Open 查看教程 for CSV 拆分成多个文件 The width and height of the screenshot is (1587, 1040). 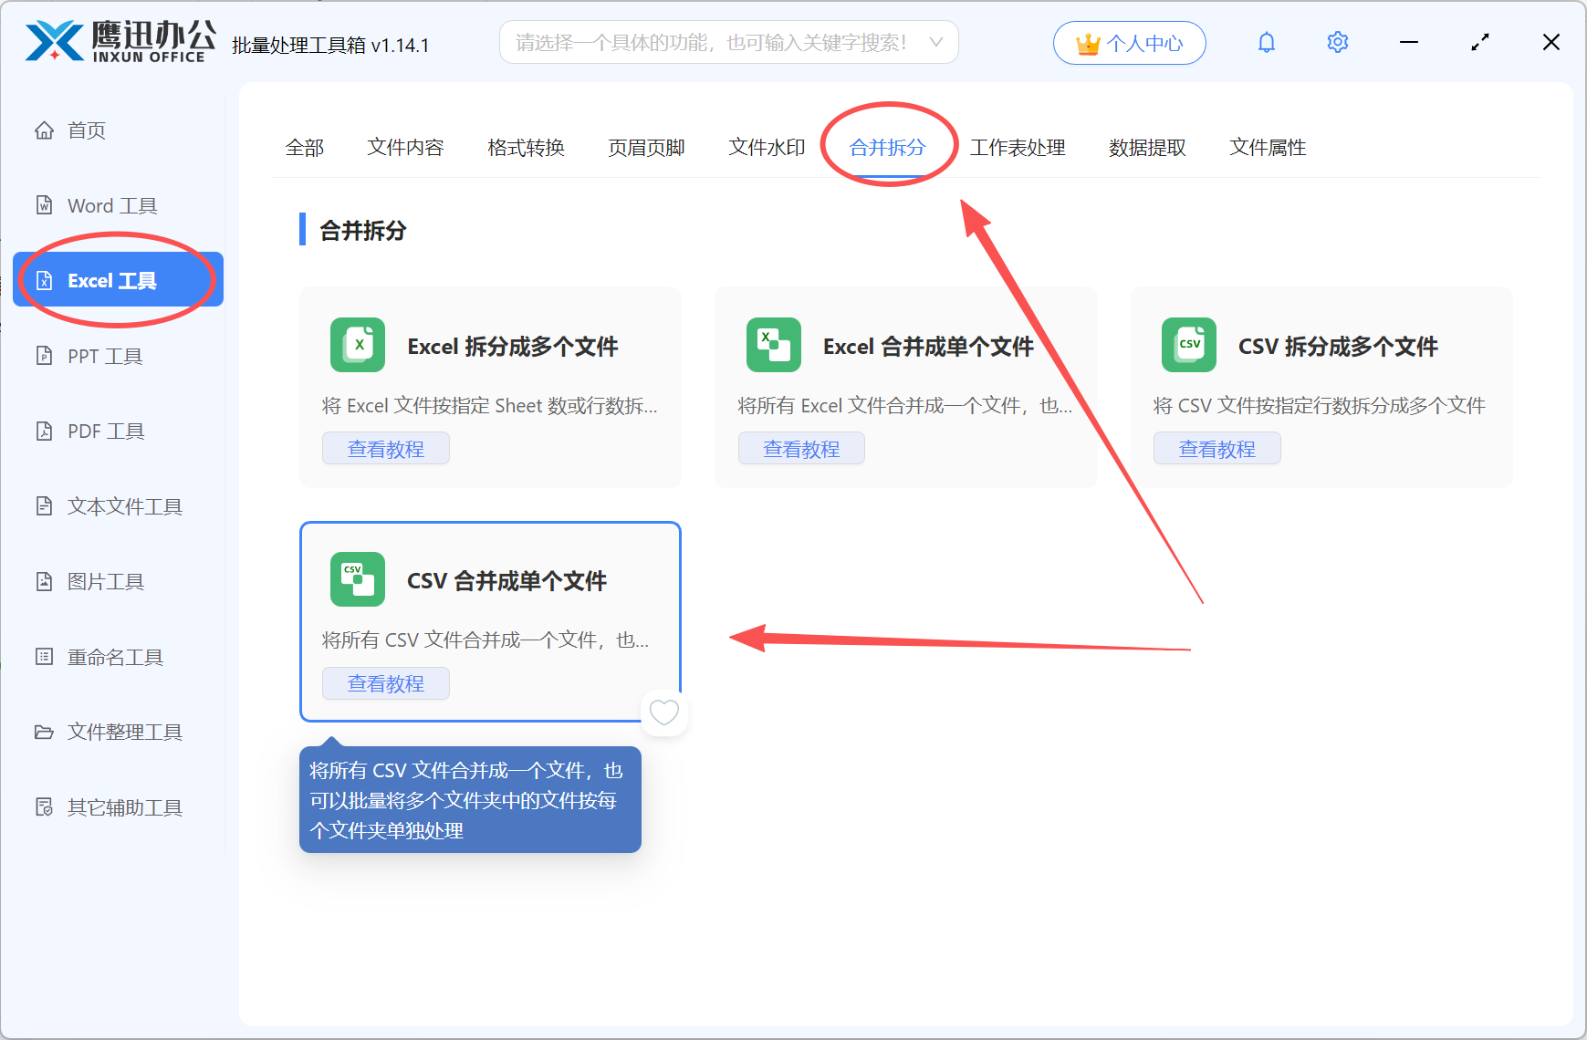1216,447
